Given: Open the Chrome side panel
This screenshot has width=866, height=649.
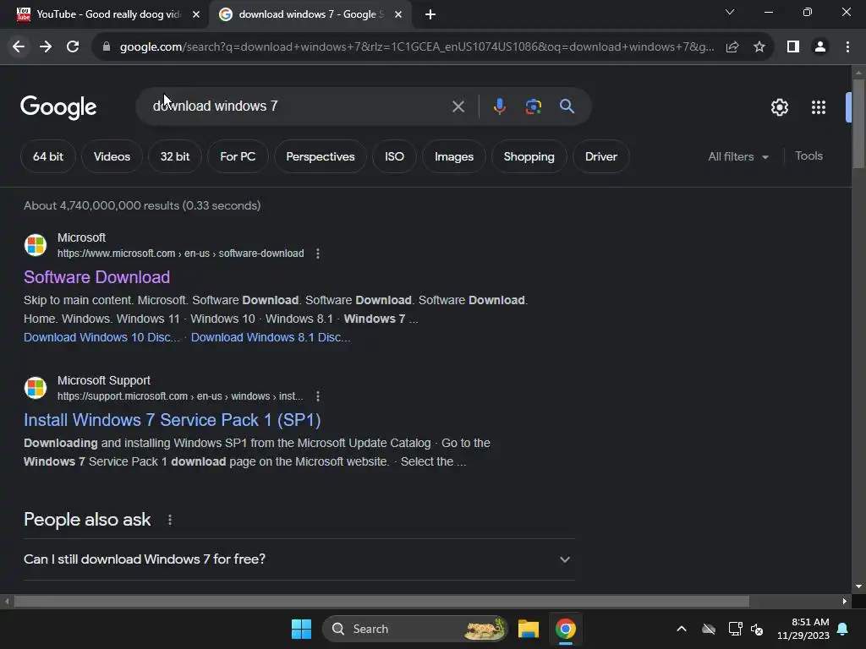Looking at the screenshot, I should 793,47.
